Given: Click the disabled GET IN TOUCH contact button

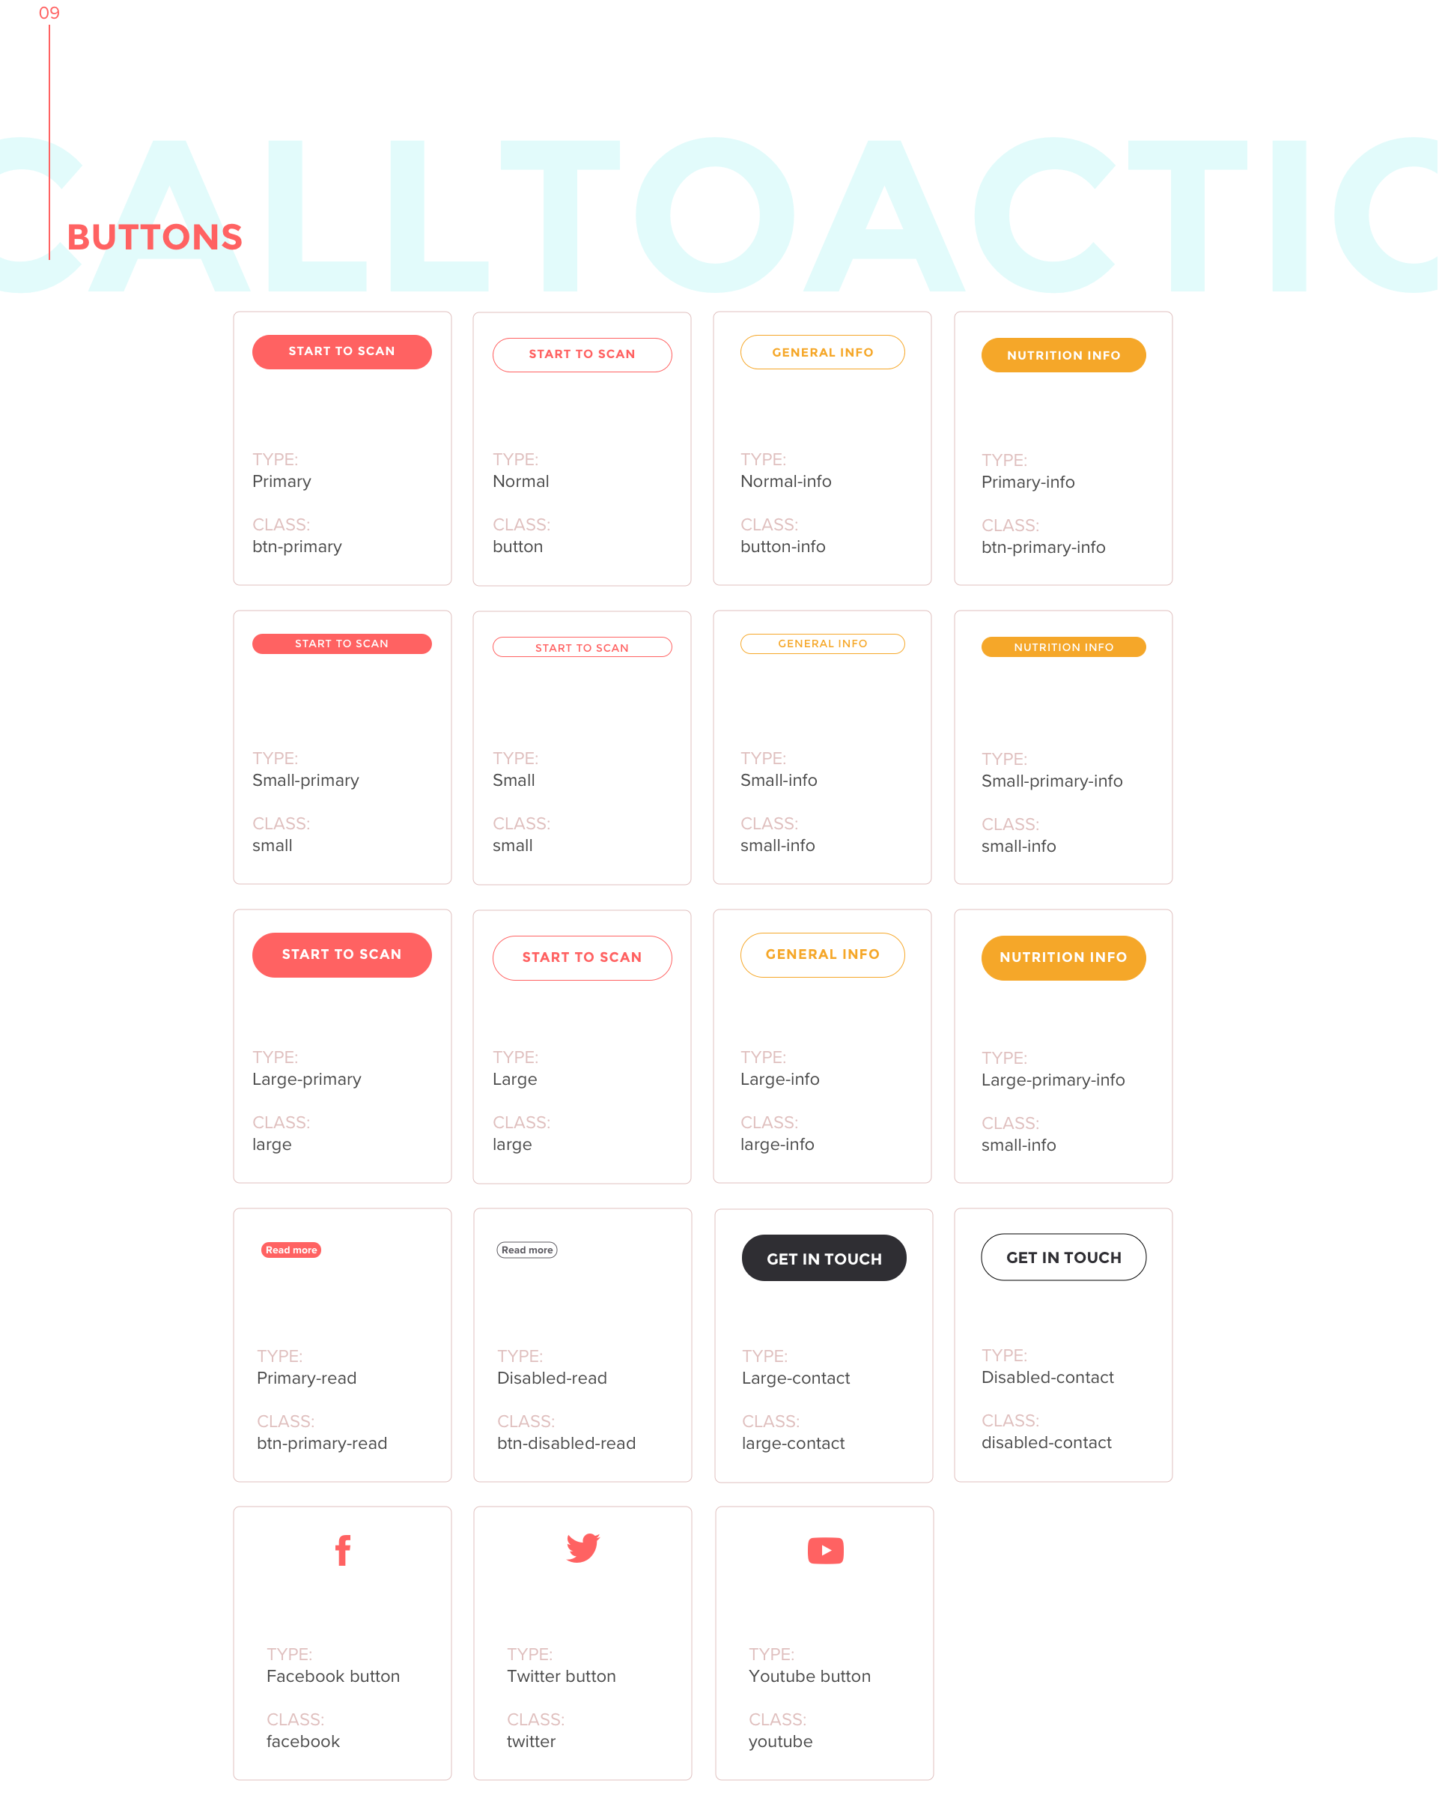Looking at the screenshot, I should pyautogui.click(x=1063, y=1256).
